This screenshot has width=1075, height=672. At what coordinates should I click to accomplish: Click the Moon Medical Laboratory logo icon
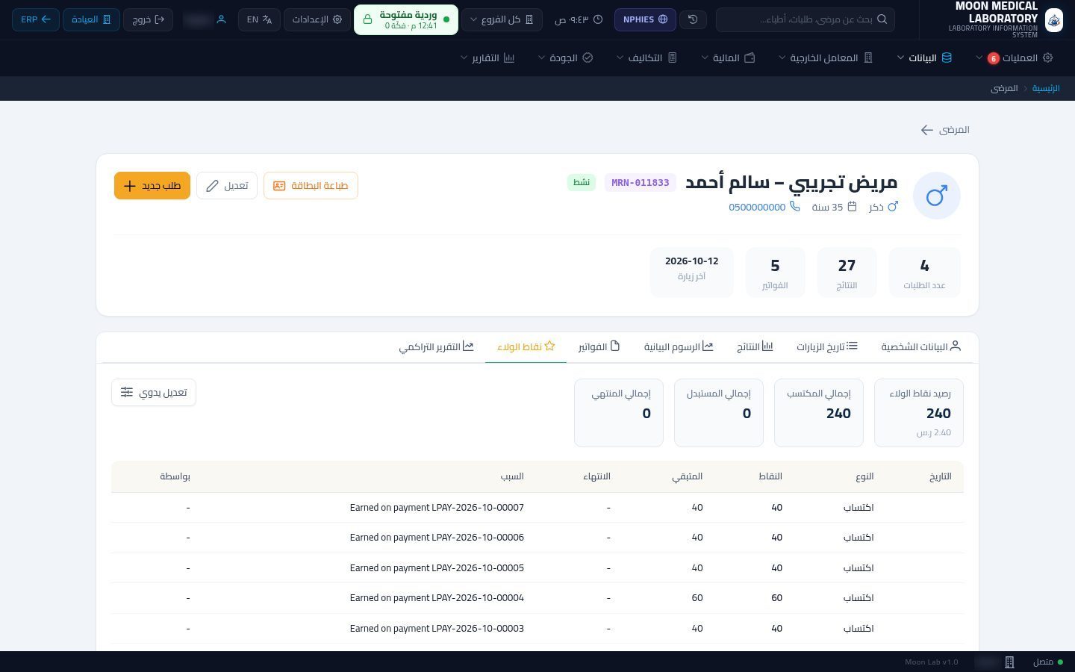(x=1054, y=20)
